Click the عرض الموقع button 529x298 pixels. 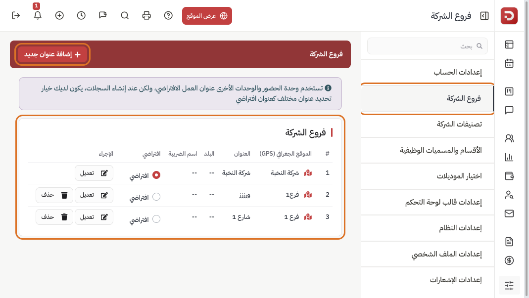pyautogui.click(x=207, y=16)
